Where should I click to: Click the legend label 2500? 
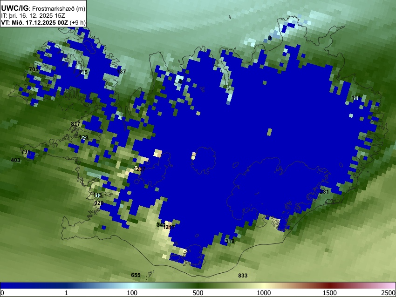click(x=389, y=293)
